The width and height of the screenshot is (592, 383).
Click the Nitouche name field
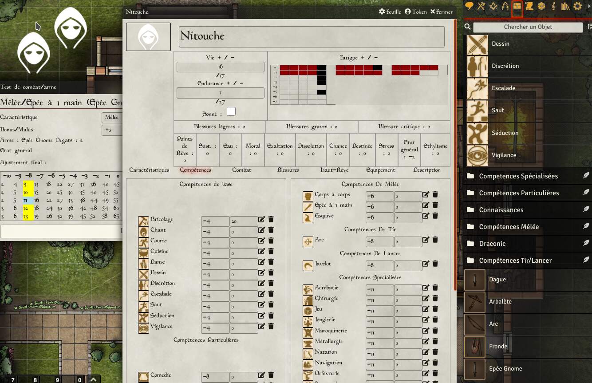tap(312, 36)
